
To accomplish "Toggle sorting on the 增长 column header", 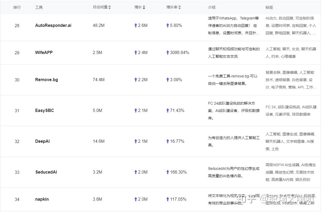I will point(144,7).
